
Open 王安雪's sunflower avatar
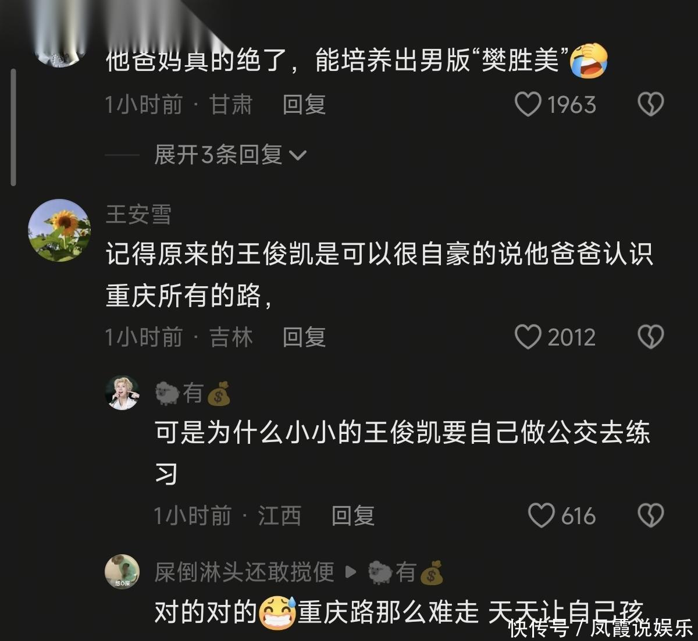tap(59, 230)
